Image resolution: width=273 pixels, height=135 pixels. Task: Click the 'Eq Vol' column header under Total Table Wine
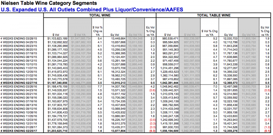point(228,35)
